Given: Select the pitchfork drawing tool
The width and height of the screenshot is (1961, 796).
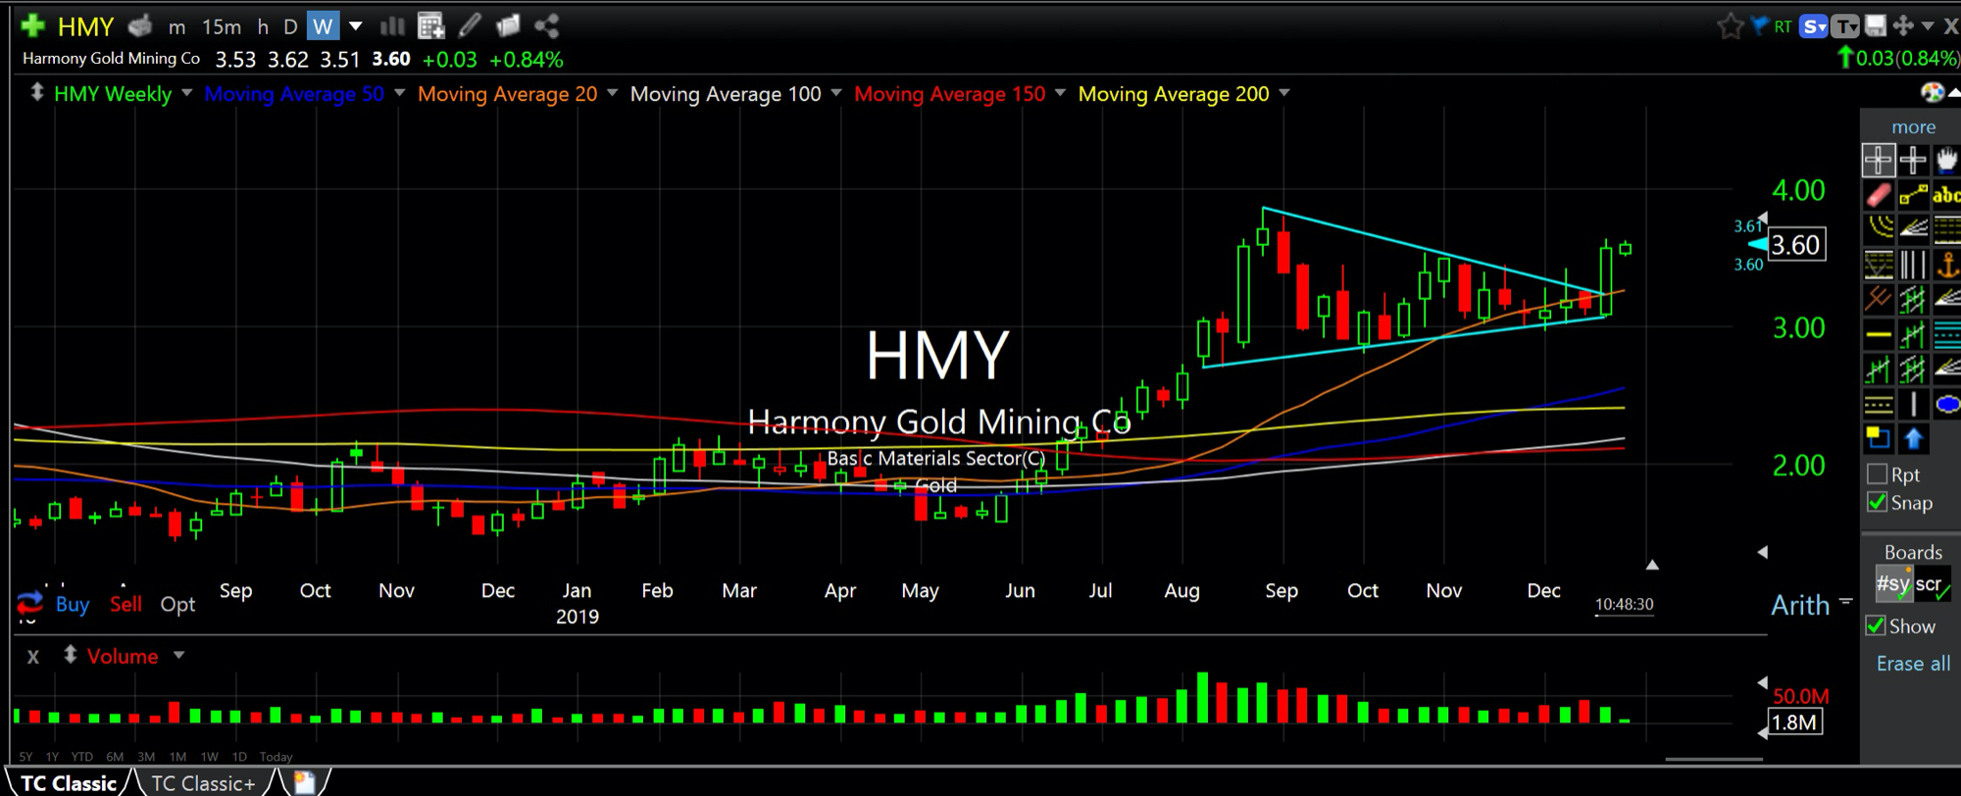Looking at the screenshot, I should (x=1878, y=299).
